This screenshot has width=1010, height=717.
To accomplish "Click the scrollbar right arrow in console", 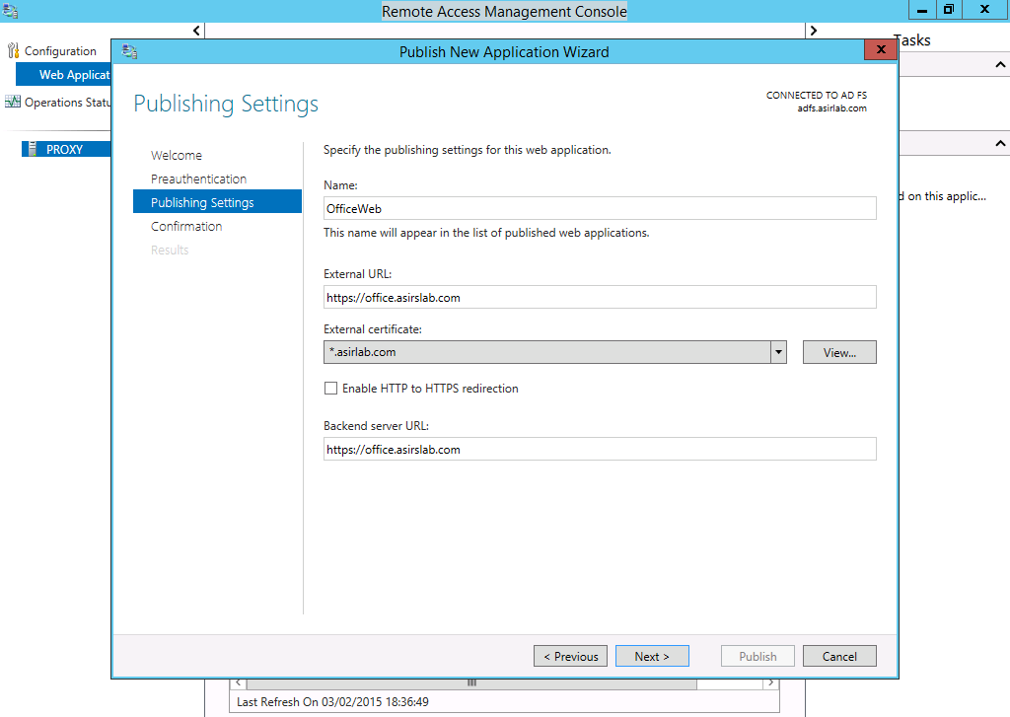I will (x=770, y=682).
